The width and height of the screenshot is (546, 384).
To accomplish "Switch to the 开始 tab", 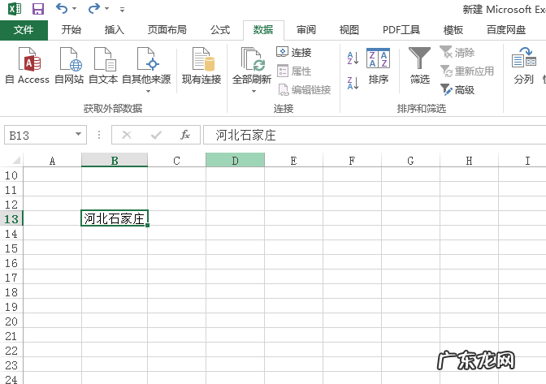I will (71, 30).
